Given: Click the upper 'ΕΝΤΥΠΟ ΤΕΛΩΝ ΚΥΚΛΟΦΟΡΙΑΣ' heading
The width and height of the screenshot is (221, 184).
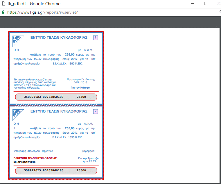Looking at the screenshot, I should (x=59, y=38).
